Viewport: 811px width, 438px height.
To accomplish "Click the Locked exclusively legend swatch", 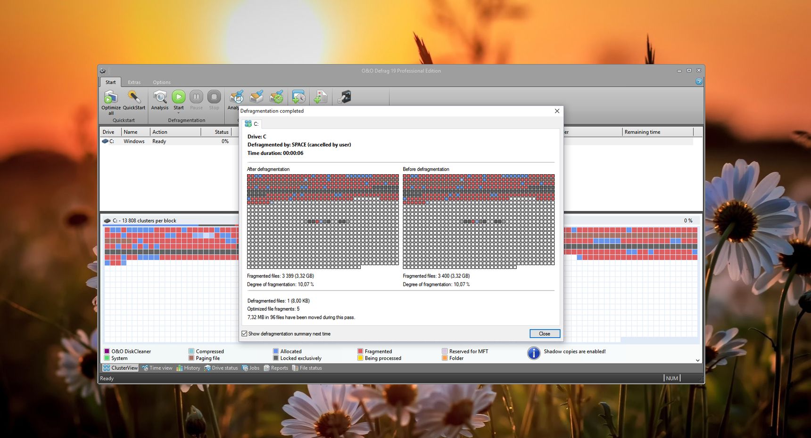I will point(276,358).
